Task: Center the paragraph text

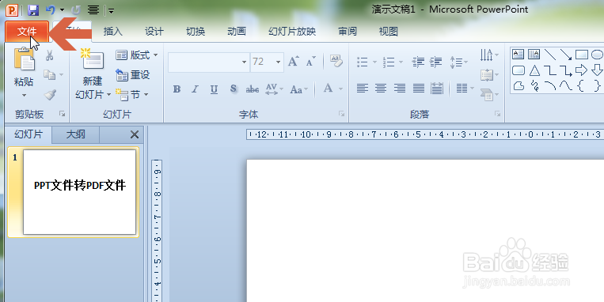Action: (381, 89)
